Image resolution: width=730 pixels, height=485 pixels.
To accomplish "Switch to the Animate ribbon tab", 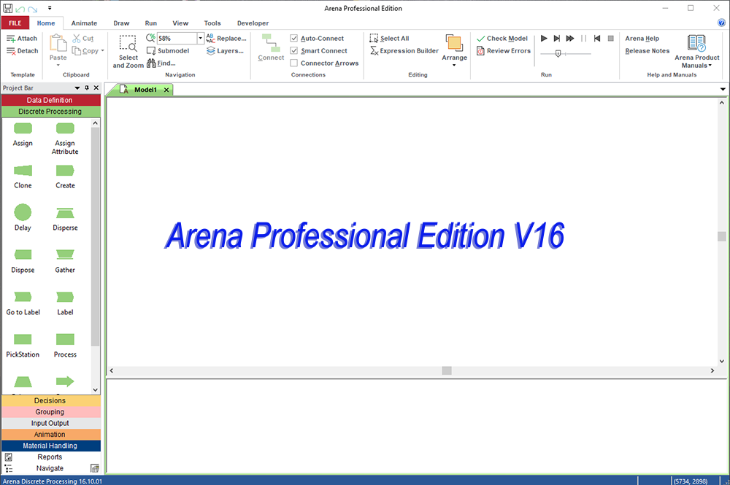I will (x=84, y=23).
